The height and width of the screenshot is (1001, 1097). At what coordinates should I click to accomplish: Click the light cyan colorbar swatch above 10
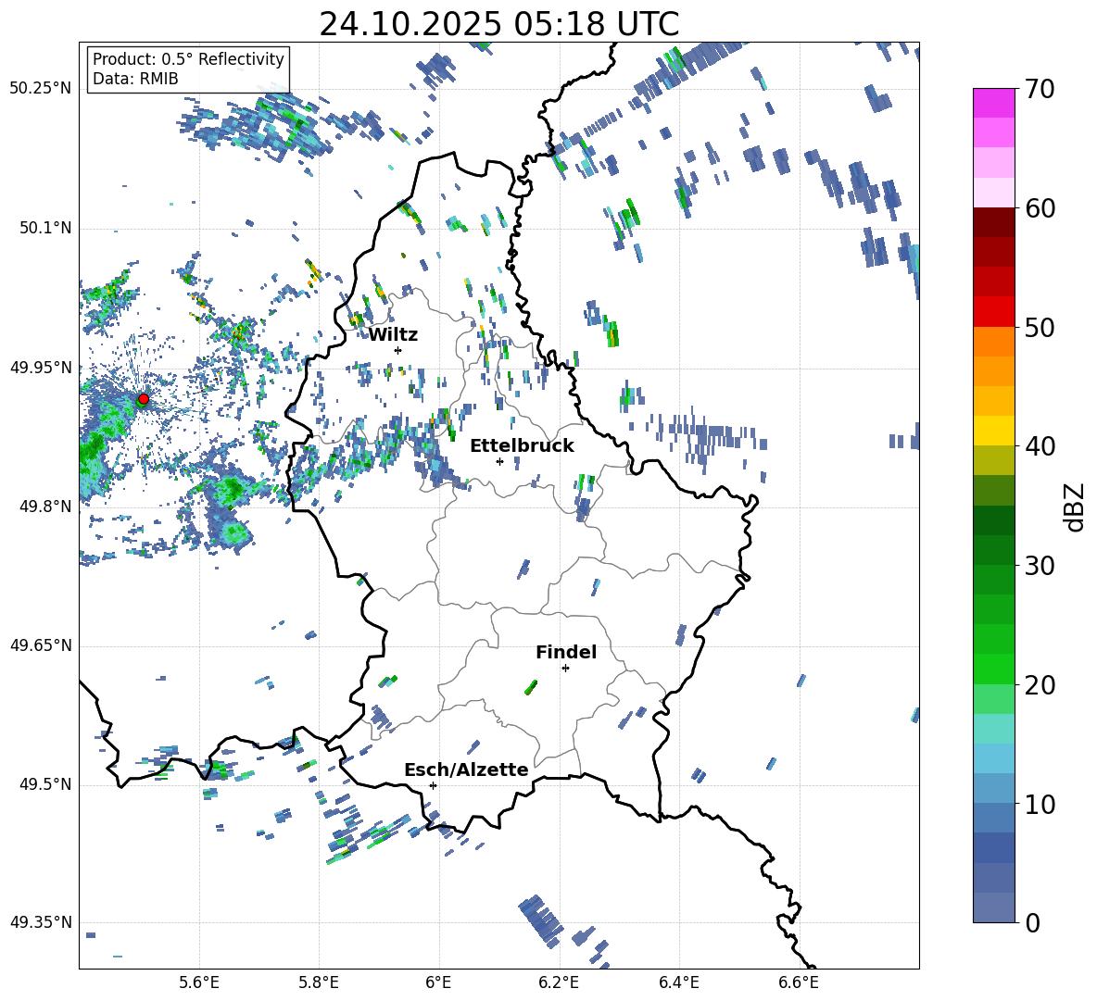pyautogui.click(x=993, y=758)
